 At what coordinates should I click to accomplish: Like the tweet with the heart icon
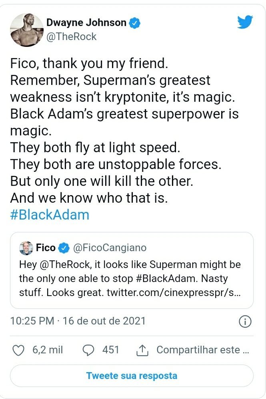pos(18,350)
